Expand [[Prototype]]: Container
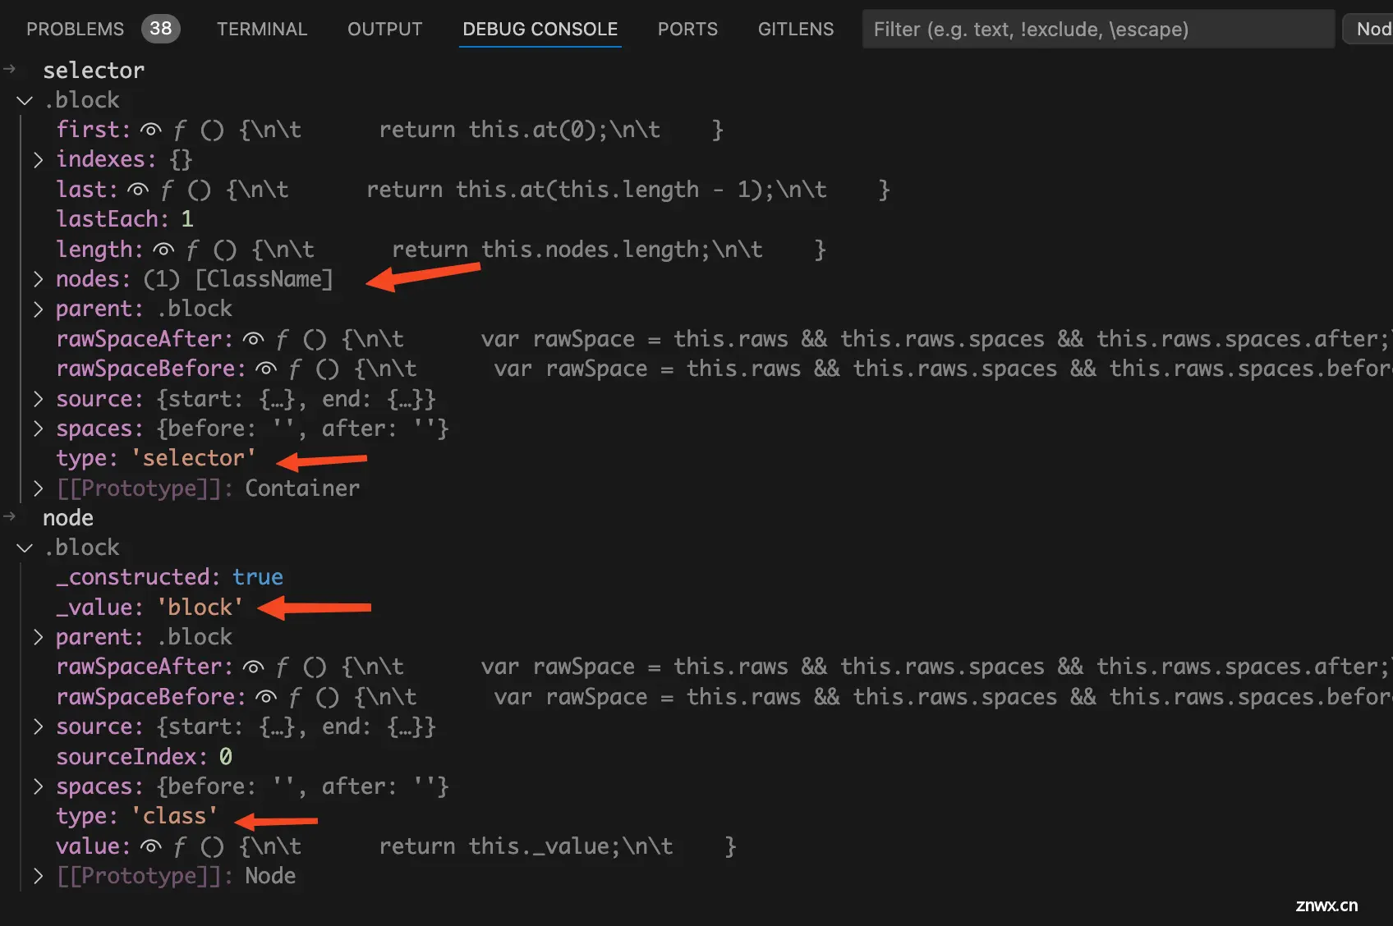 click(x=38, y=488)
